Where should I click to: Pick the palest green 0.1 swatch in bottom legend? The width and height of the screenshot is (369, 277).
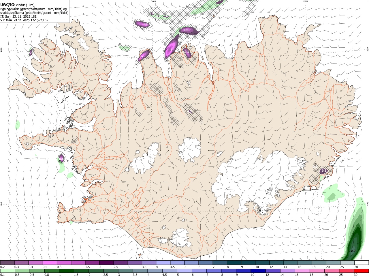point(7,271)
